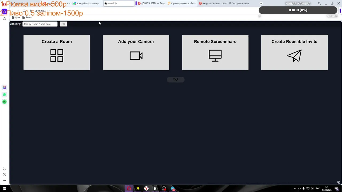Open the Windows Start menu
This screenshot has width=342, height=192.
[4, 189]
